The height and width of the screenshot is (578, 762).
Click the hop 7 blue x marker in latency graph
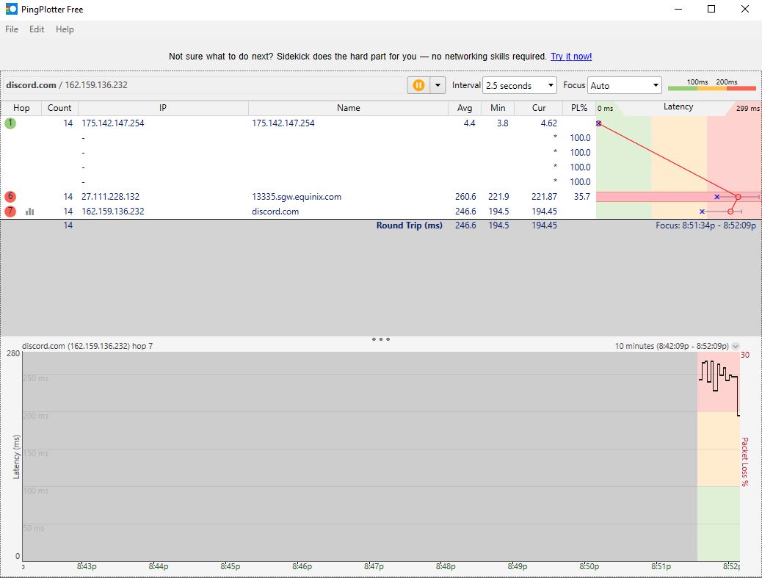(702, 212)
